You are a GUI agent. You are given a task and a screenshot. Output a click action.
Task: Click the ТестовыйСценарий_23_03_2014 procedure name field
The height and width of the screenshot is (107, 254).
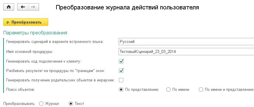pos(186,51)
